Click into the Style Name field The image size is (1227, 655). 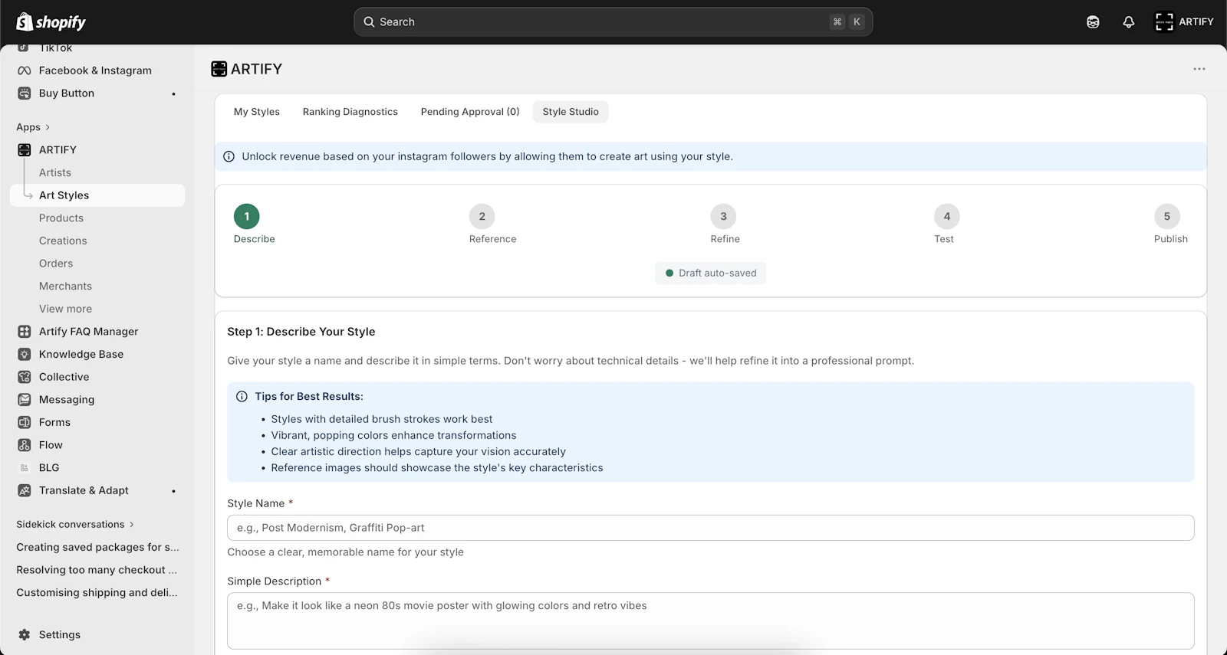tap(711, 528)
